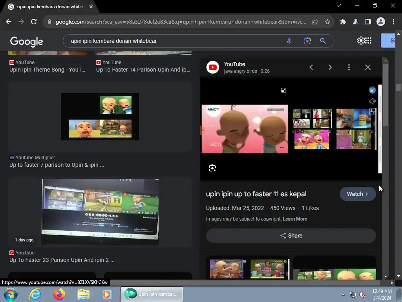Image resolution: width=402 pixels, height=302 pixels.
Task: Open the Chrome three-dot menu
Action: (x=393, y=22)
